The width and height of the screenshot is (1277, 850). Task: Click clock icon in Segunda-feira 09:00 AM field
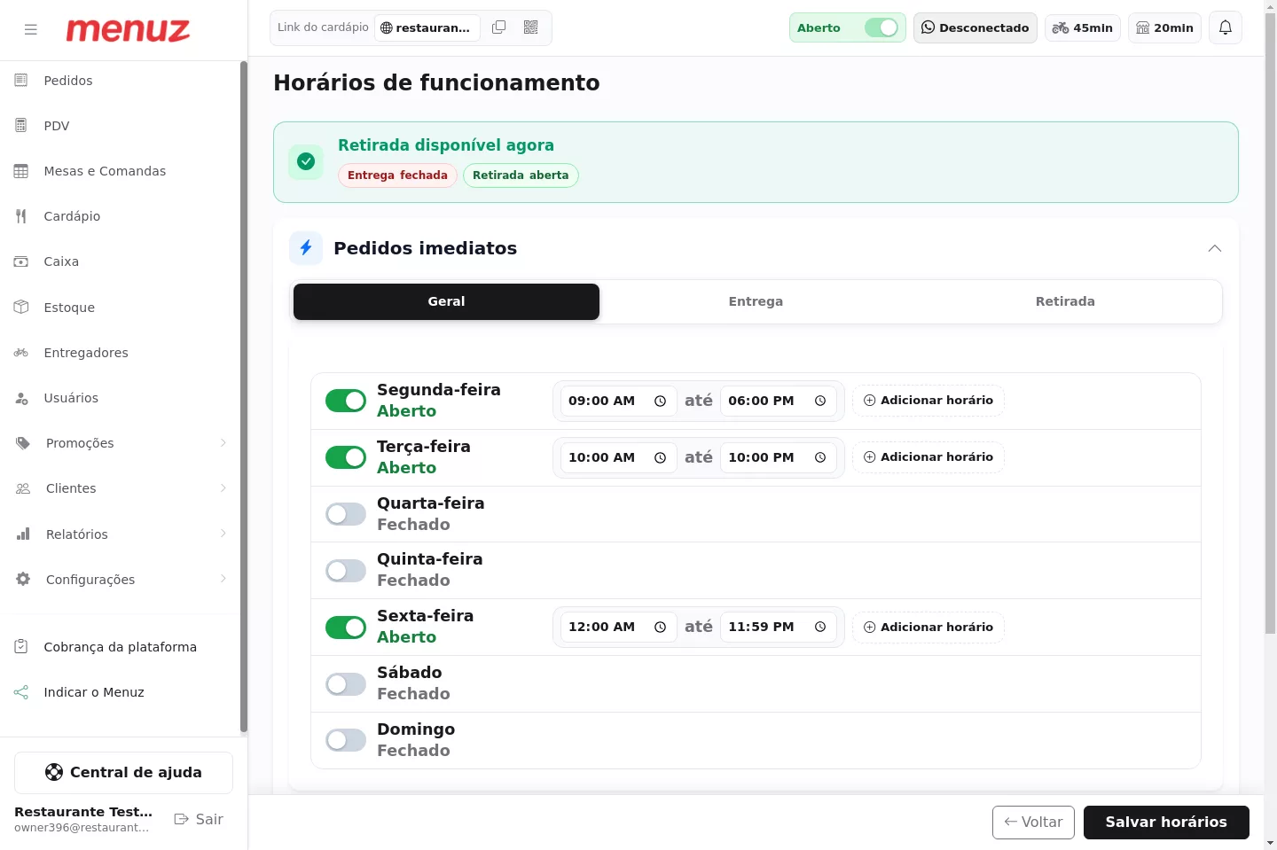pyautogui.click(x=661, y=401)
